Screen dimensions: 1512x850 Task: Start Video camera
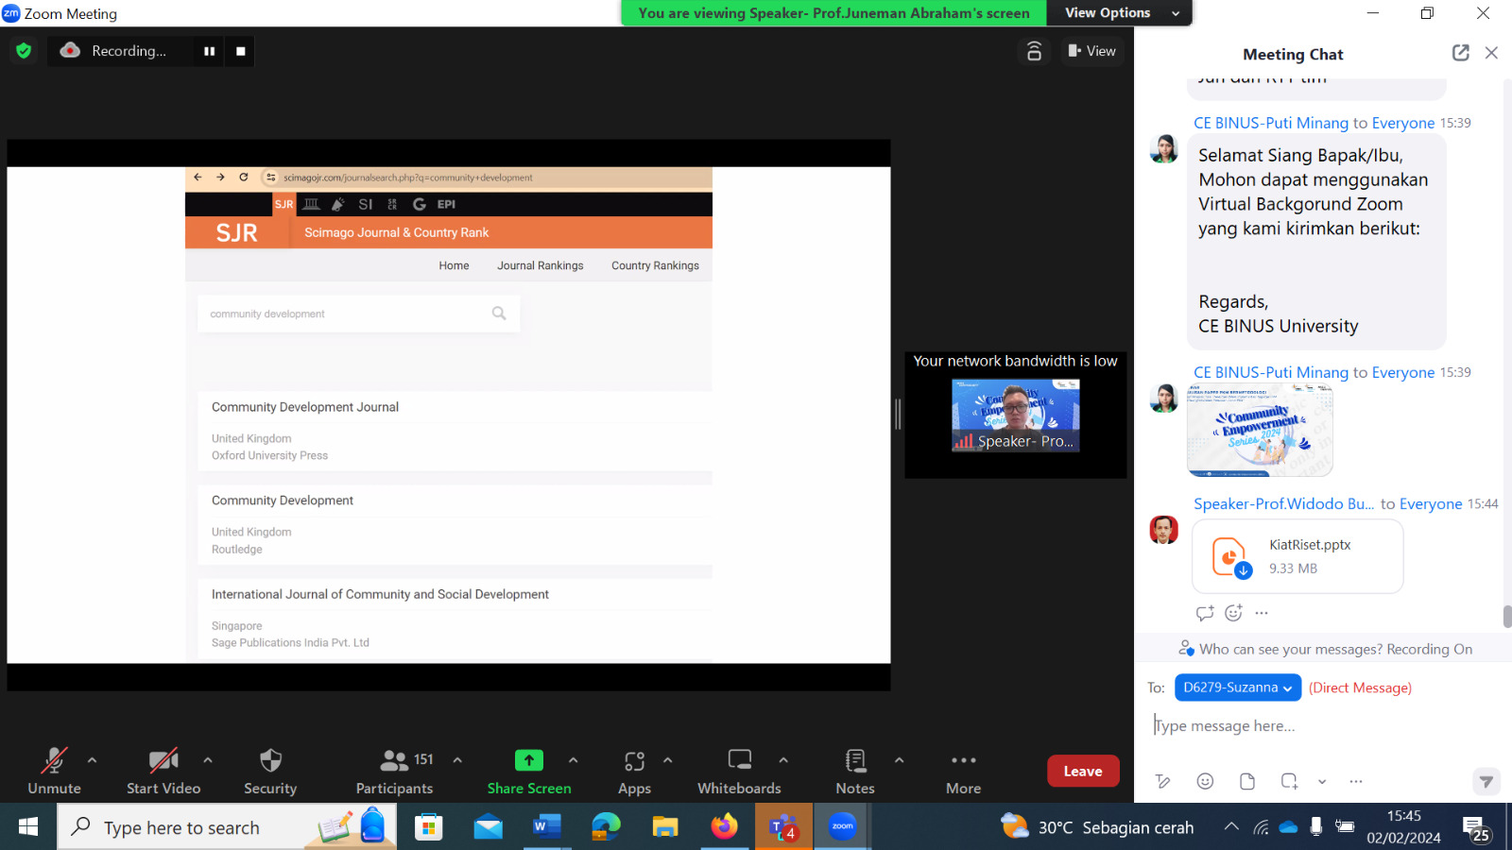[x=163, y=771]
